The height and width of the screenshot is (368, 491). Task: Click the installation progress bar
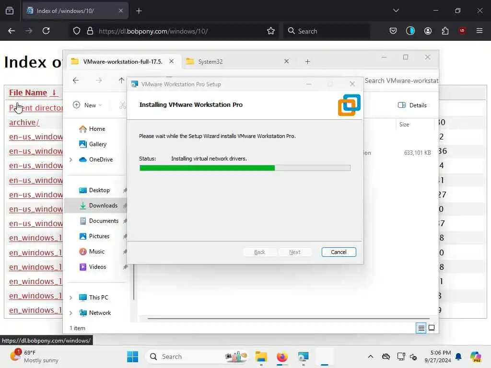point(245,168)
